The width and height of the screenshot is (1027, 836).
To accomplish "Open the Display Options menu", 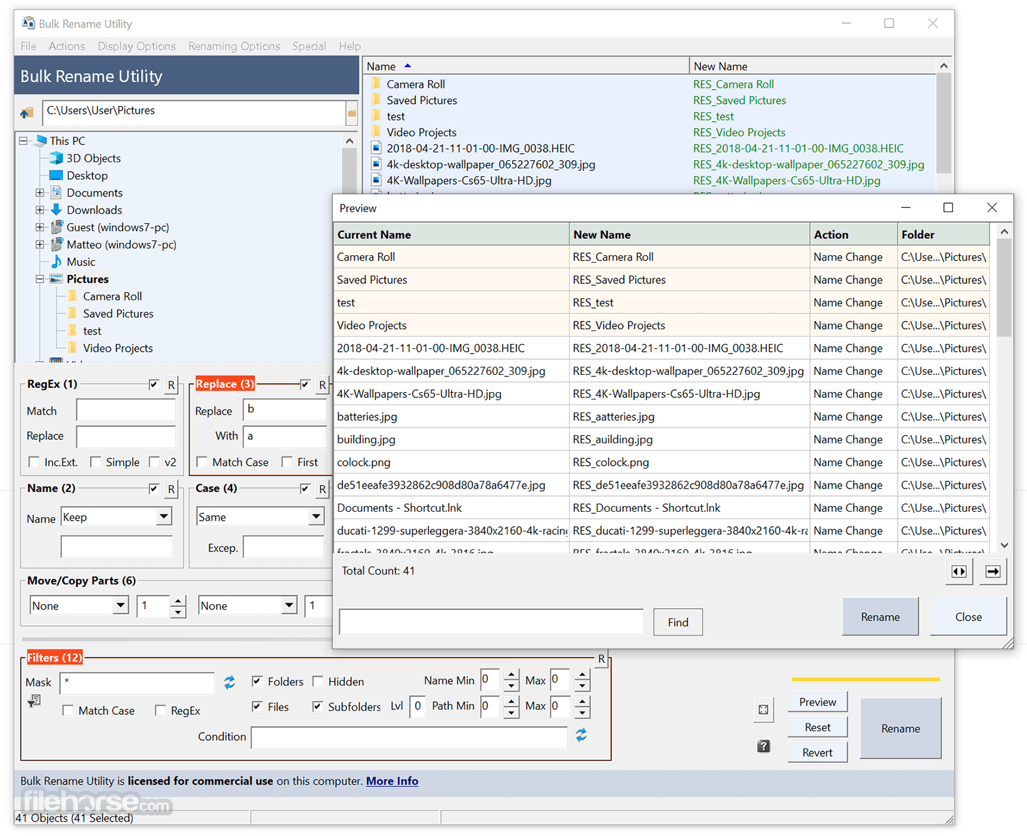I will (x=137, y=46).
